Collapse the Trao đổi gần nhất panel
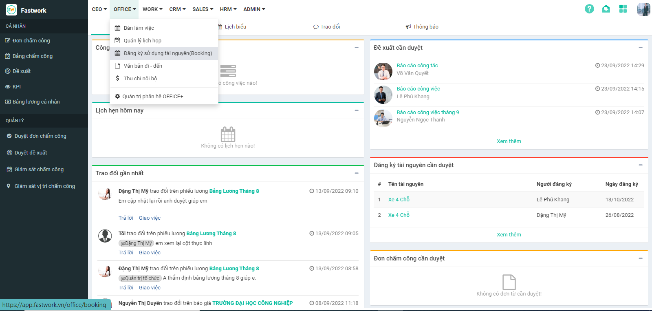The image size is (652, 311). coord(357,173)
